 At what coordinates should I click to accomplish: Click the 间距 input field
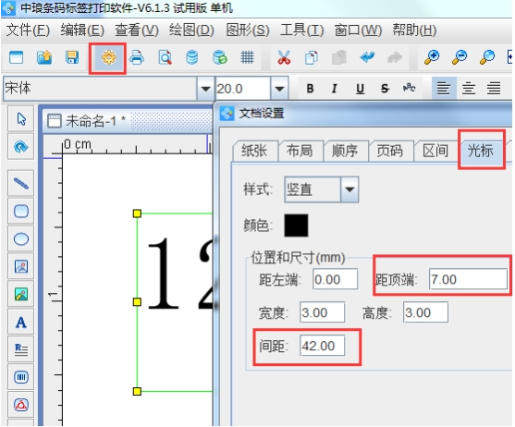322,346
